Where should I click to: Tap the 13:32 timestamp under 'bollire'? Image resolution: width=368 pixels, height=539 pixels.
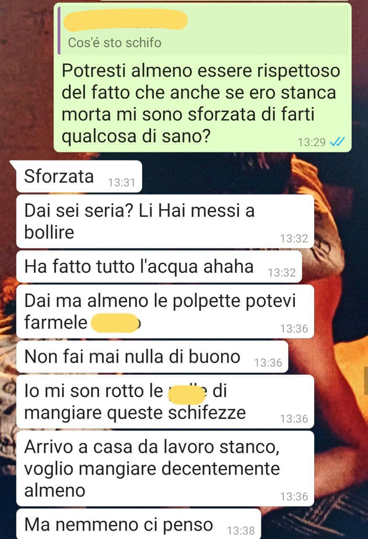click(294, 239)
